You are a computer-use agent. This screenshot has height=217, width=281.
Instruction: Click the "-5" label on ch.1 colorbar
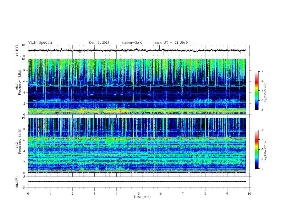coord(262,91)
